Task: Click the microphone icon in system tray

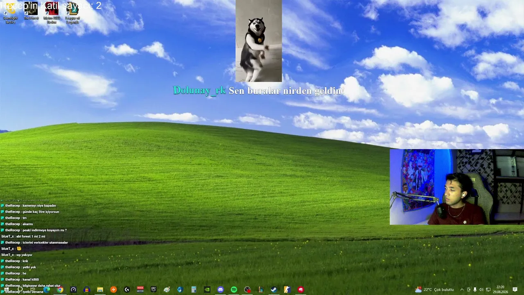Action: (475, 290)
